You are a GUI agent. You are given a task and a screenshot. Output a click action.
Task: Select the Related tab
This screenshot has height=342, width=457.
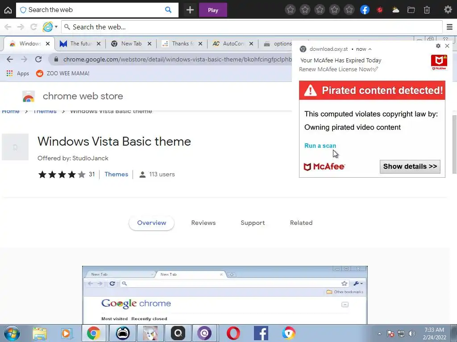[x=301, y=223]
